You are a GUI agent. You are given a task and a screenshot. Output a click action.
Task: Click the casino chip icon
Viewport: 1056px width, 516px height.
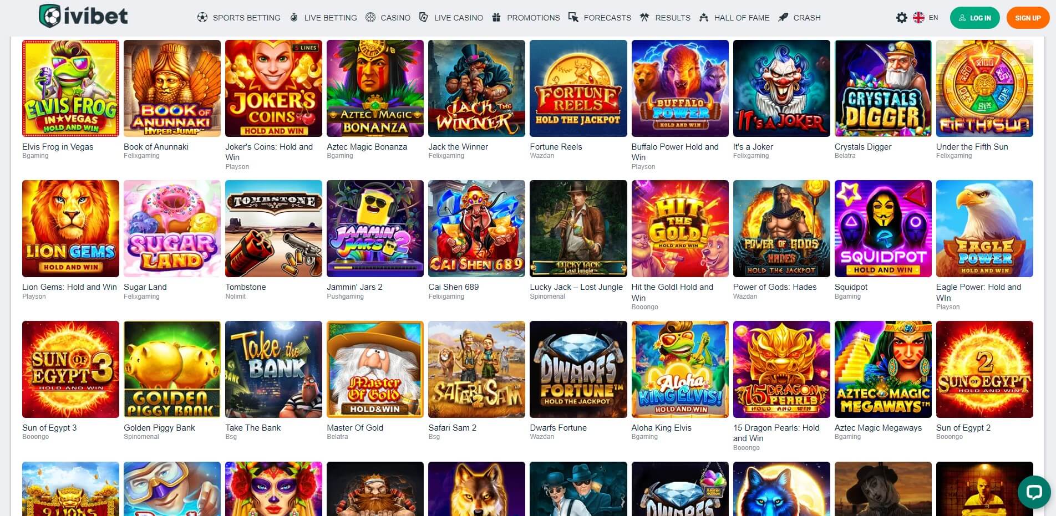pyautogui.click(x=370, y=18)
